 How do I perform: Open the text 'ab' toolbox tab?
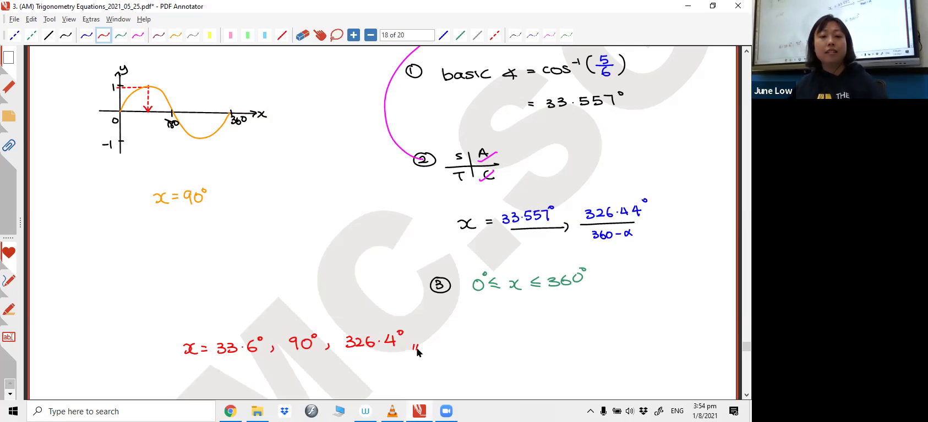pyautogui.click(x=8, y=337)
